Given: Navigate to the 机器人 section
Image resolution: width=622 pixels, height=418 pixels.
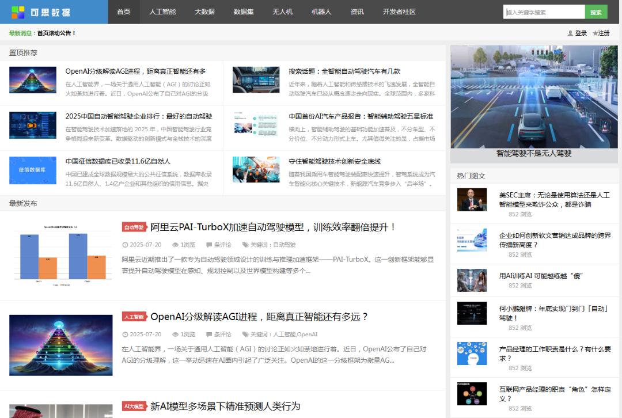Looking at the screenshot, I should (x=321, y=12).
